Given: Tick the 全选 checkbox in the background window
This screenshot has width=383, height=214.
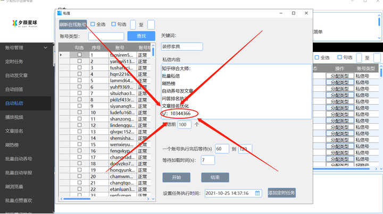Looking at the screenshot, I should point(317,57).
